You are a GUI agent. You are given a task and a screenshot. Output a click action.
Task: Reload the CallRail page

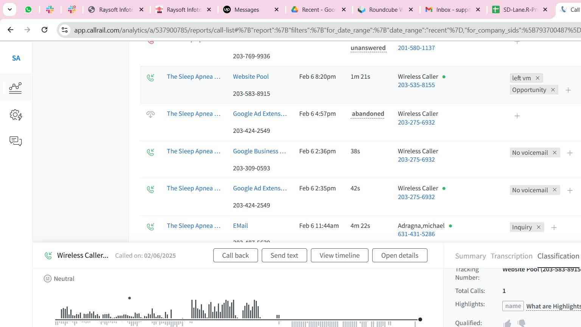(x=44, y=30)
